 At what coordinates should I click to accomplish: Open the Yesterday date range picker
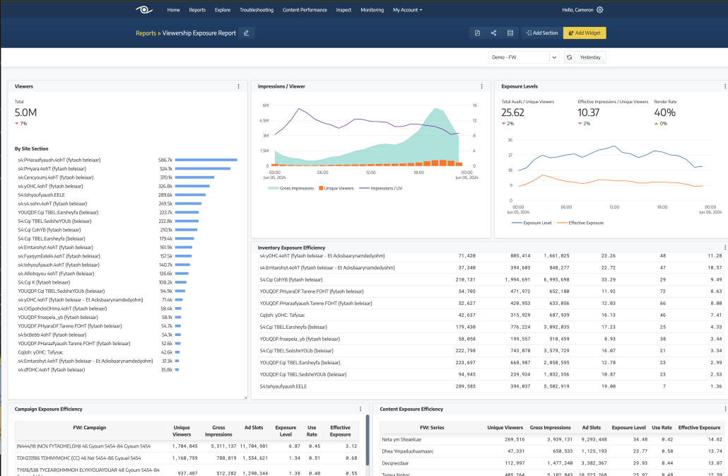[590, 57]
